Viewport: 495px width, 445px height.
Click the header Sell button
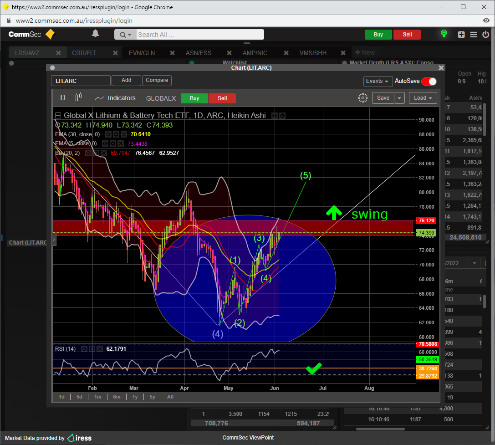(407, 35)
